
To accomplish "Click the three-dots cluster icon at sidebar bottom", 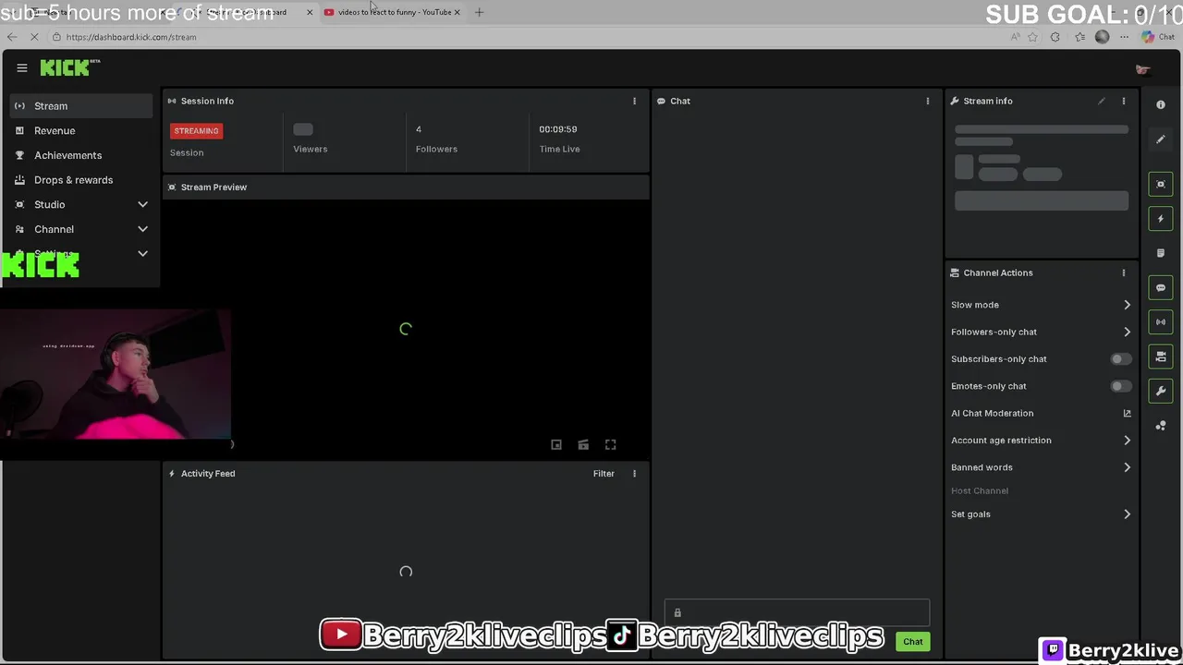I will click(1161, 426).
